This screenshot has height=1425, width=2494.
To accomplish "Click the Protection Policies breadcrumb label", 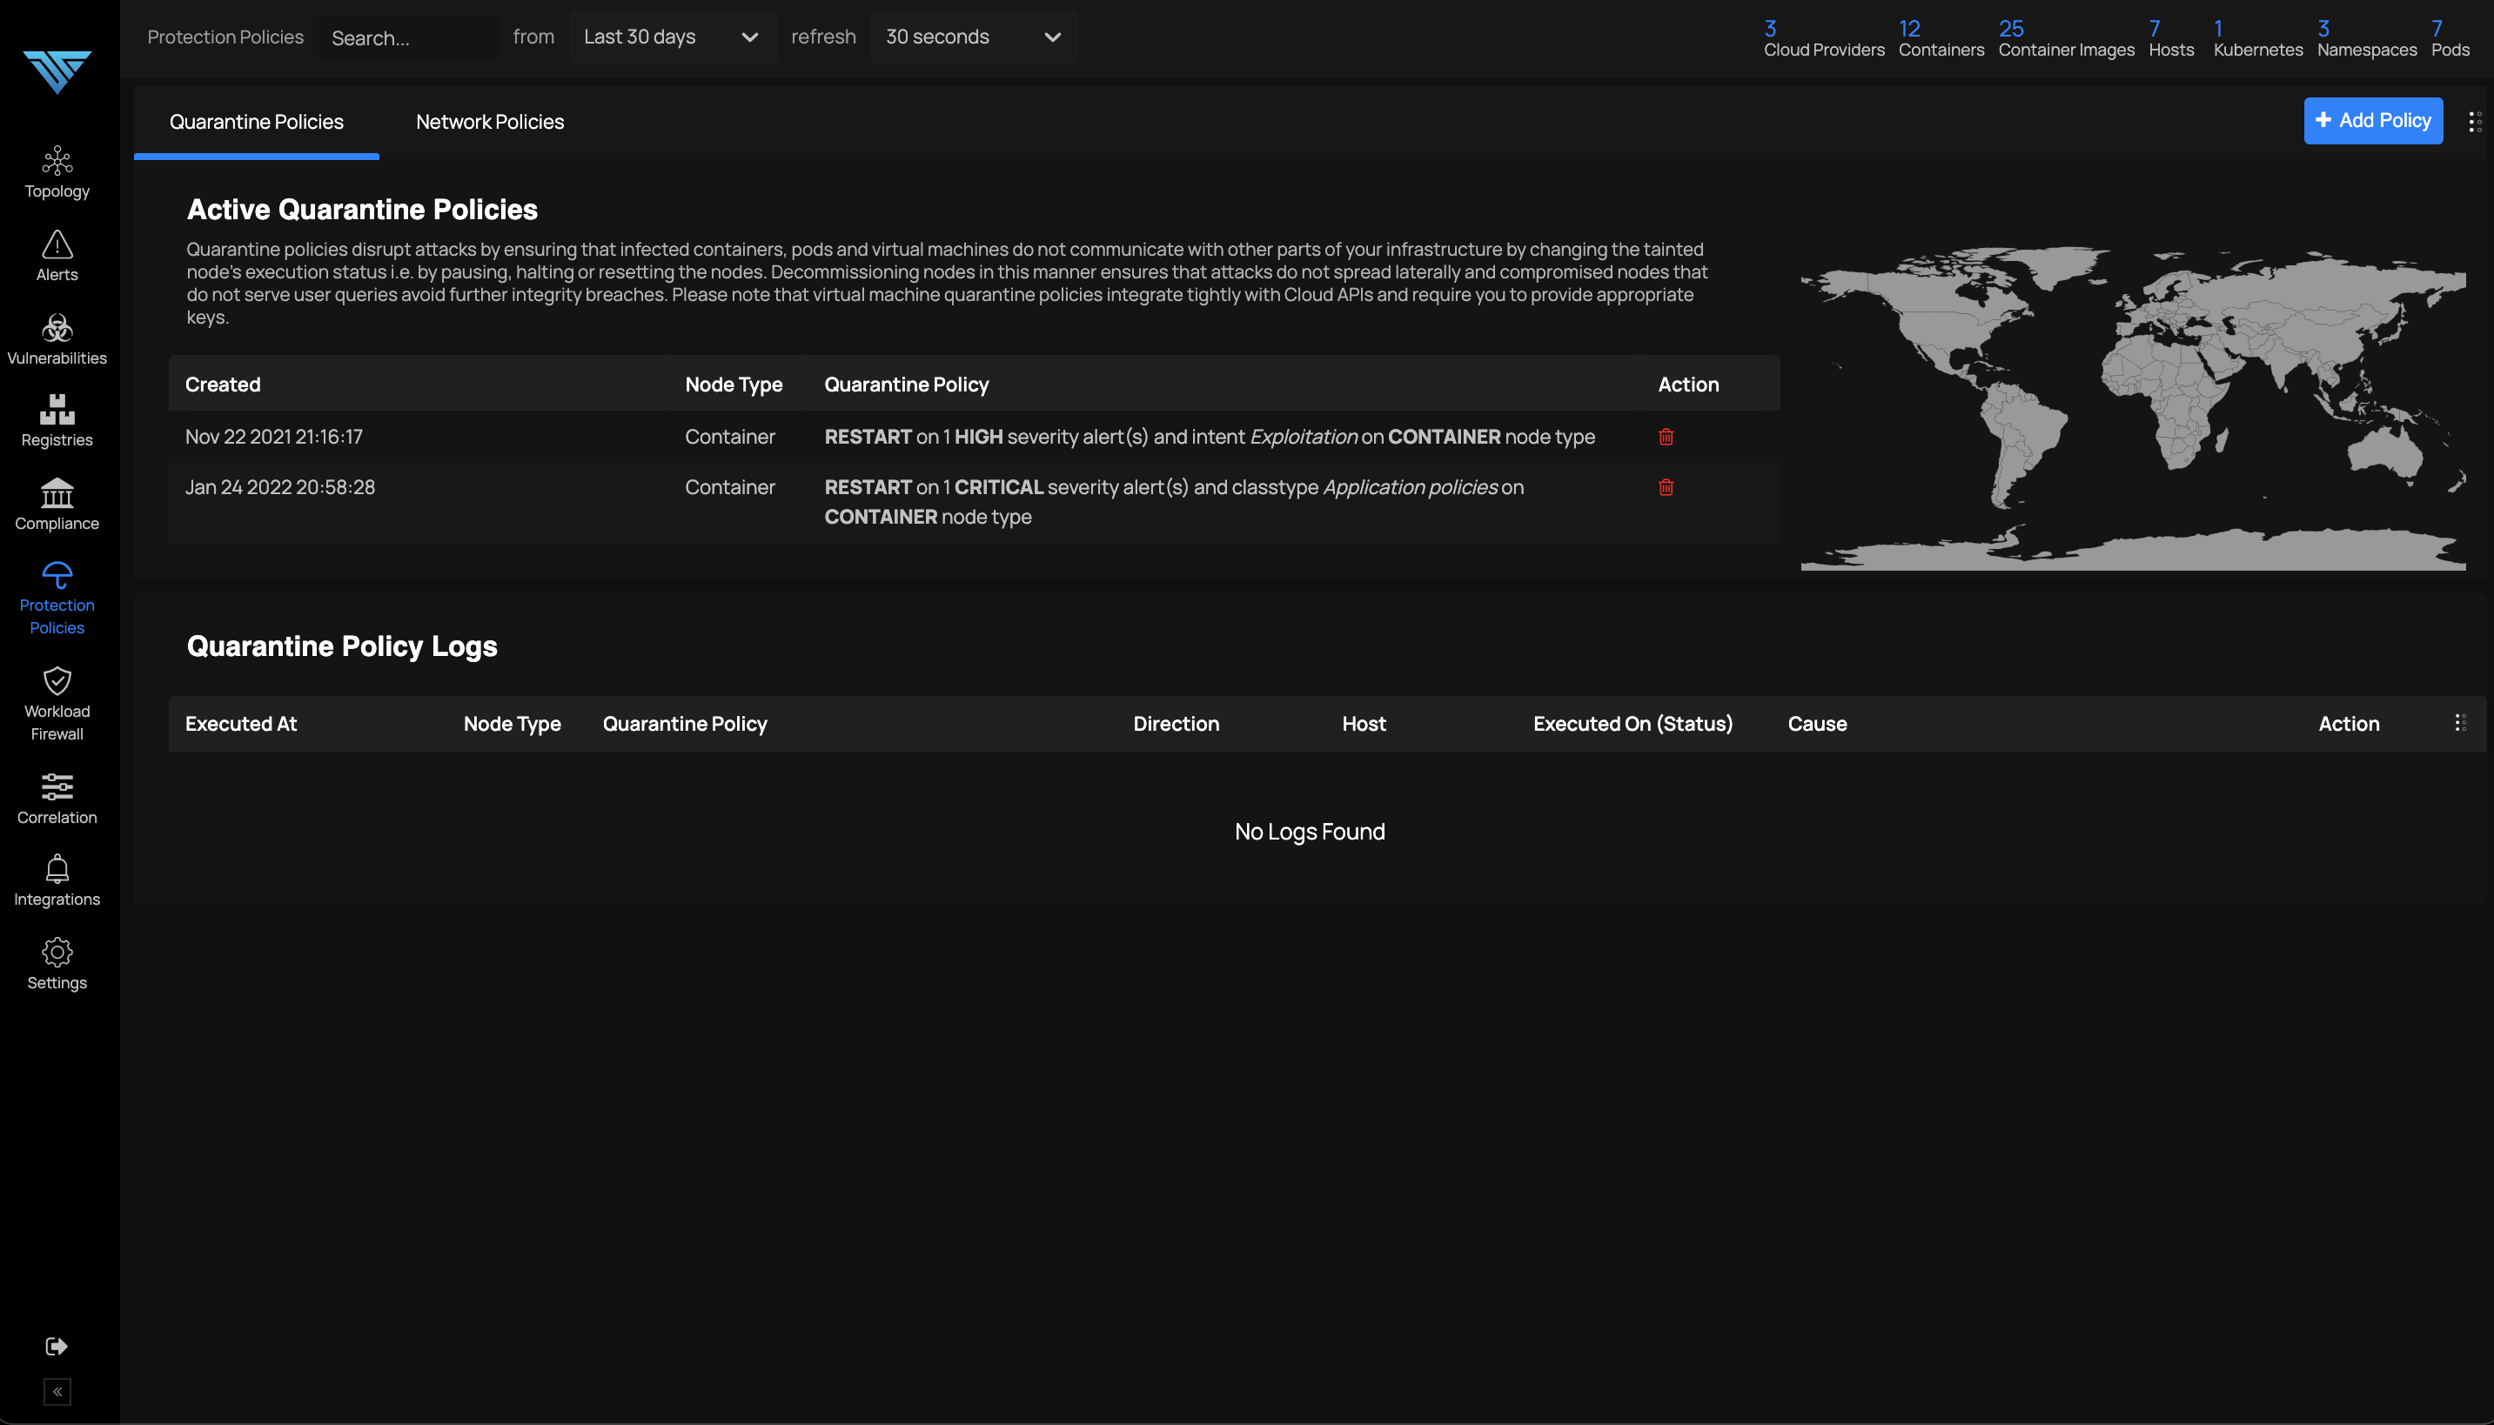I will [x=225, y=37].
